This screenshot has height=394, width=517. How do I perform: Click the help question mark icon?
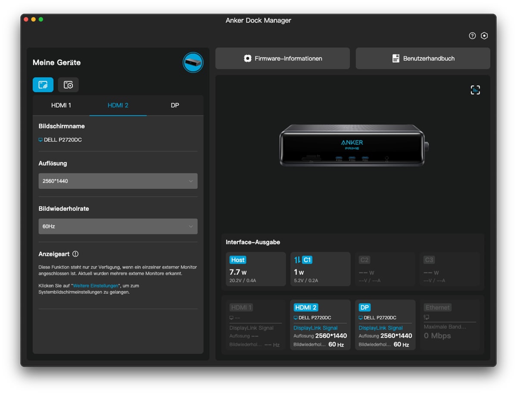(x=472, y=36)
